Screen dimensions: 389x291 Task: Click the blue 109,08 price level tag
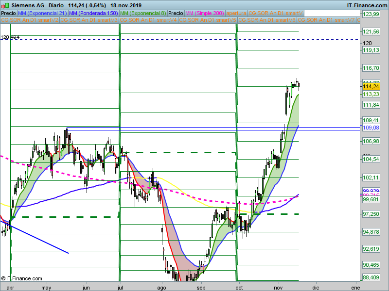(371, 128)
